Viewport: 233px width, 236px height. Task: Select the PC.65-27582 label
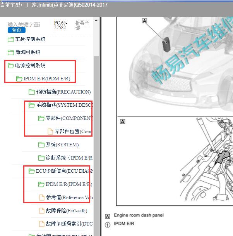(x=61, y=25)
